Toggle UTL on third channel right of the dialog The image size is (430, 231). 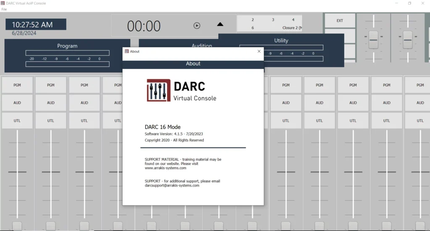[x=353, y=121]
